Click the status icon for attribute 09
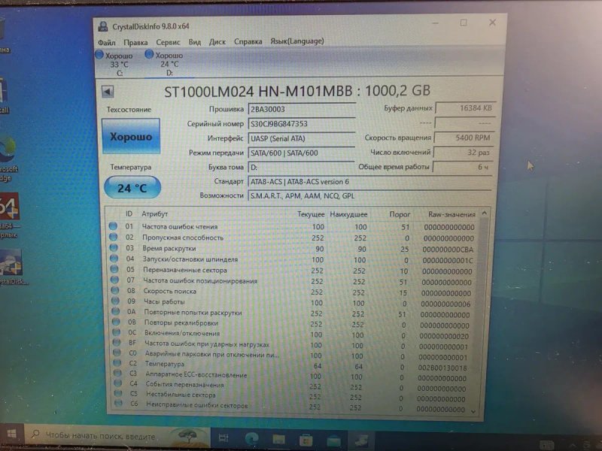The height and width of the screenshot is (451, 602). (116, 301)
